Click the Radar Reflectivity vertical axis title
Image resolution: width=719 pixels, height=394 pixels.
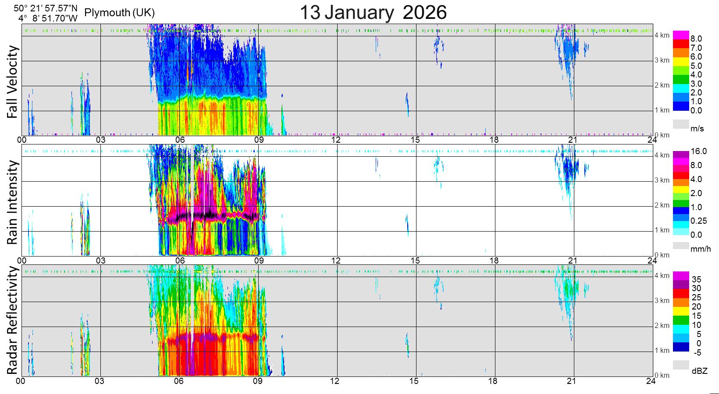[13, 321]
